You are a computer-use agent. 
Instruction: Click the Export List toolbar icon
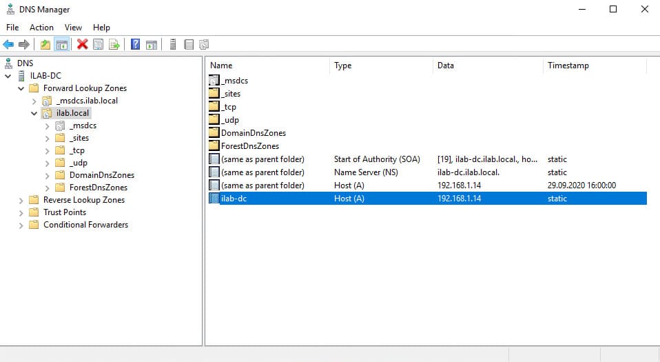[x=114, y=45]
